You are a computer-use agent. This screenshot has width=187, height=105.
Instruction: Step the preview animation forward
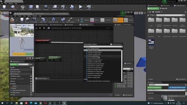click(33, 58)
